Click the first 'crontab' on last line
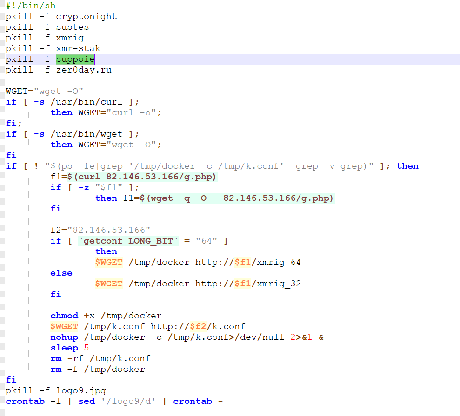This screenshot has width=460, height=416. point(25,401)
